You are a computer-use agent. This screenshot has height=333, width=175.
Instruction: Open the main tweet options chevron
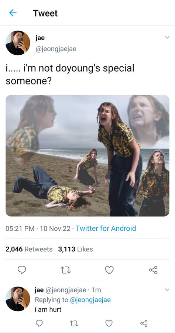(x=167, y=38)
